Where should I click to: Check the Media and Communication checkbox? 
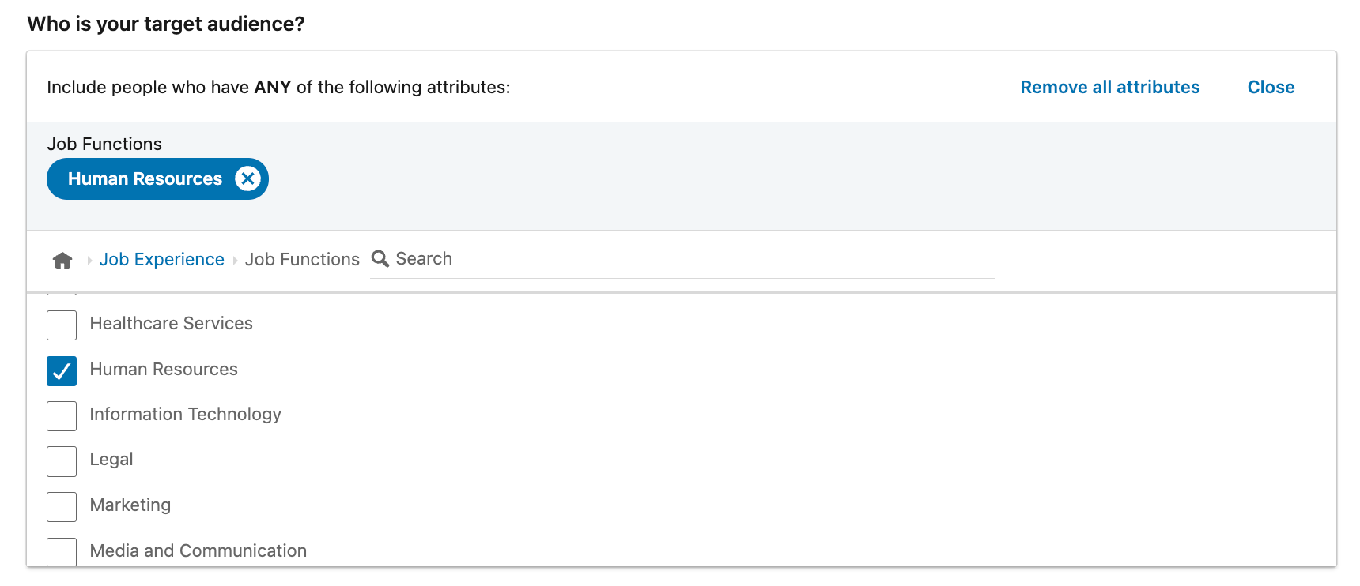(x=62, y=552)
